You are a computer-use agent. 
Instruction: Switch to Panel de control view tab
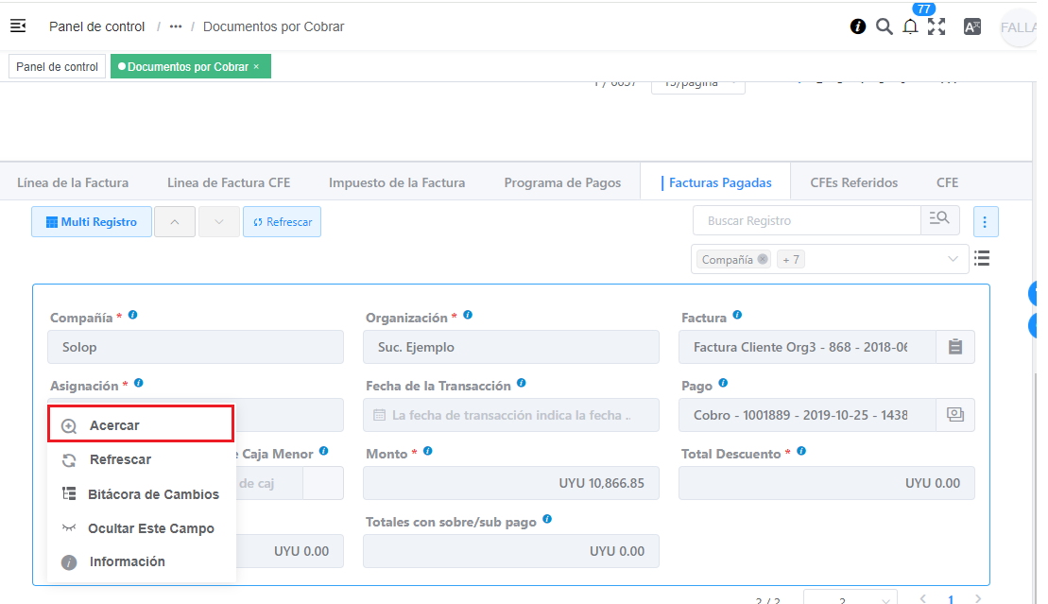coord(57,67)
